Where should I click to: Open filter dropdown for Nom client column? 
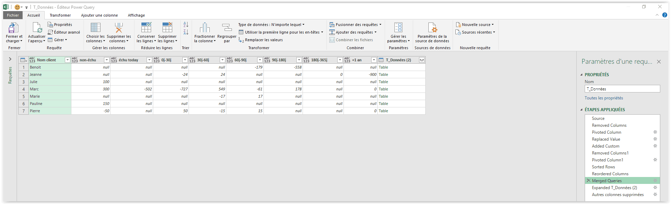pyautogui.click(x=68, y=60)
